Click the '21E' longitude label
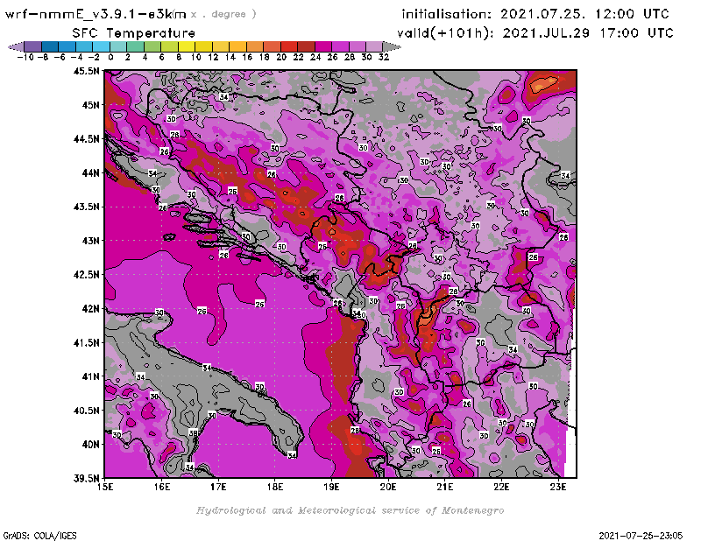 (445, 487)
